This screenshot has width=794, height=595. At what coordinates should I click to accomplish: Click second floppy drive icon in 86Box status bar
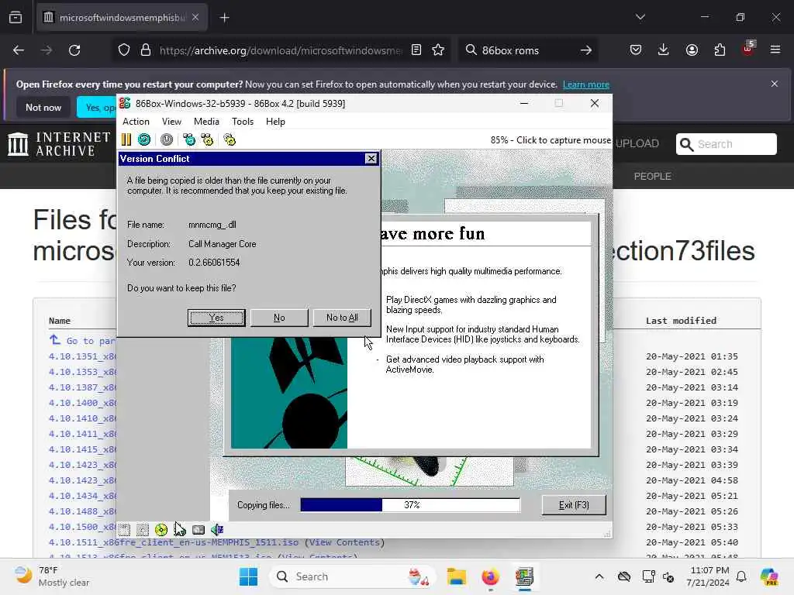[143, 530]
